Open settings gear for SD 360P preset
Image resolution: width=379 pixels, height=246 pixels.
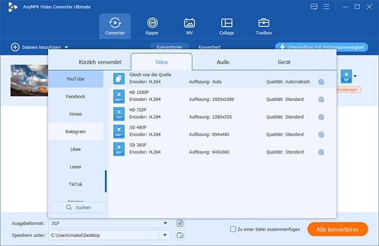[x=321, y=152]
